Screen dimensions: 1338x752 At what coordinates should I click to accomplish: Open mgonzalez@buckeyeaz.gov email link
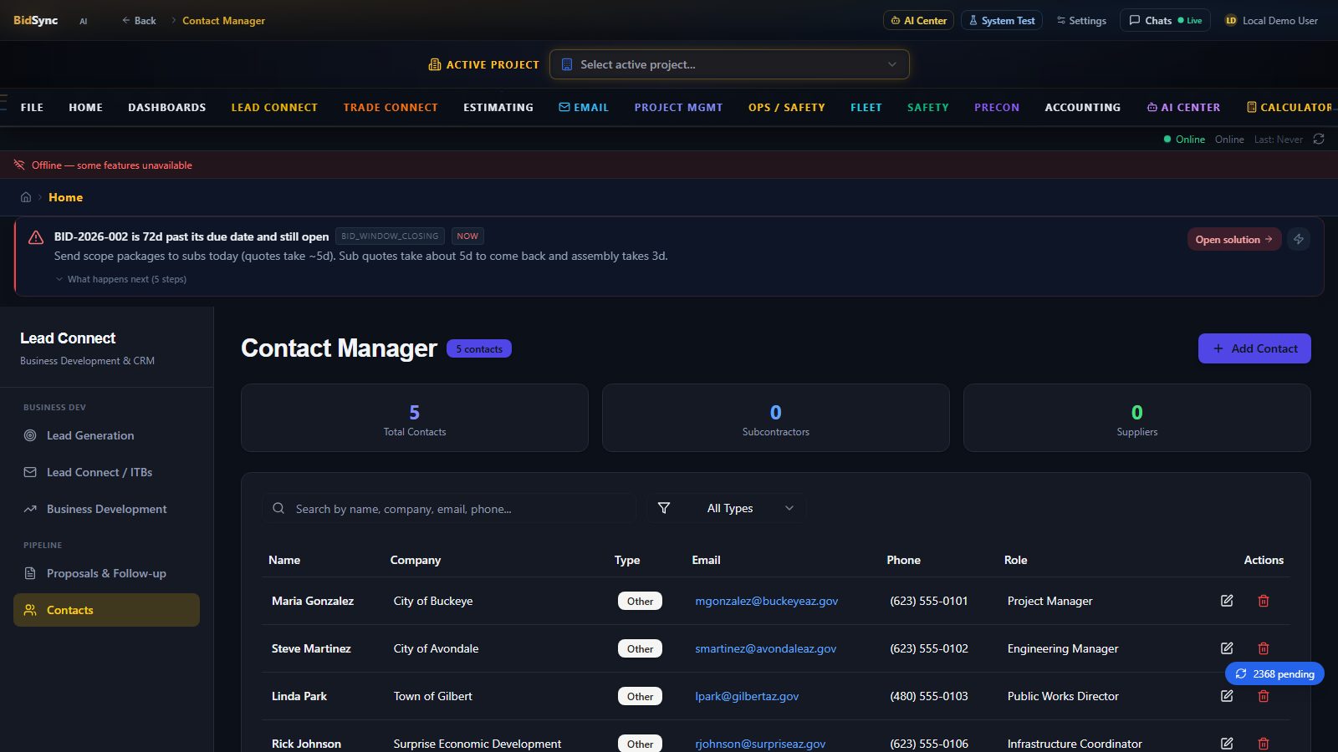(x=766, y=601)
